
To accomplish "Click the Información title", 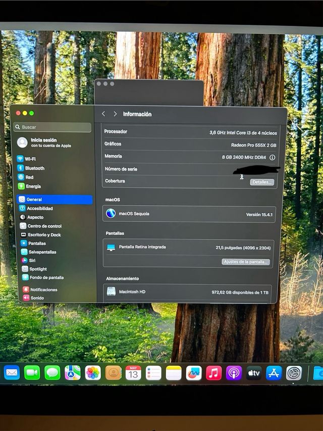I will click(x=137, y=114).
